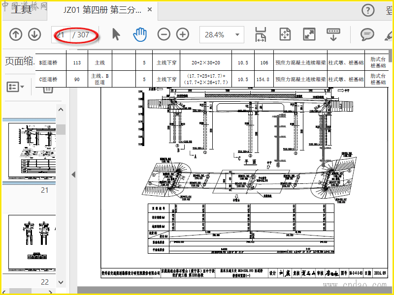
Task: Click the page number input field
Action: [61, 35]
